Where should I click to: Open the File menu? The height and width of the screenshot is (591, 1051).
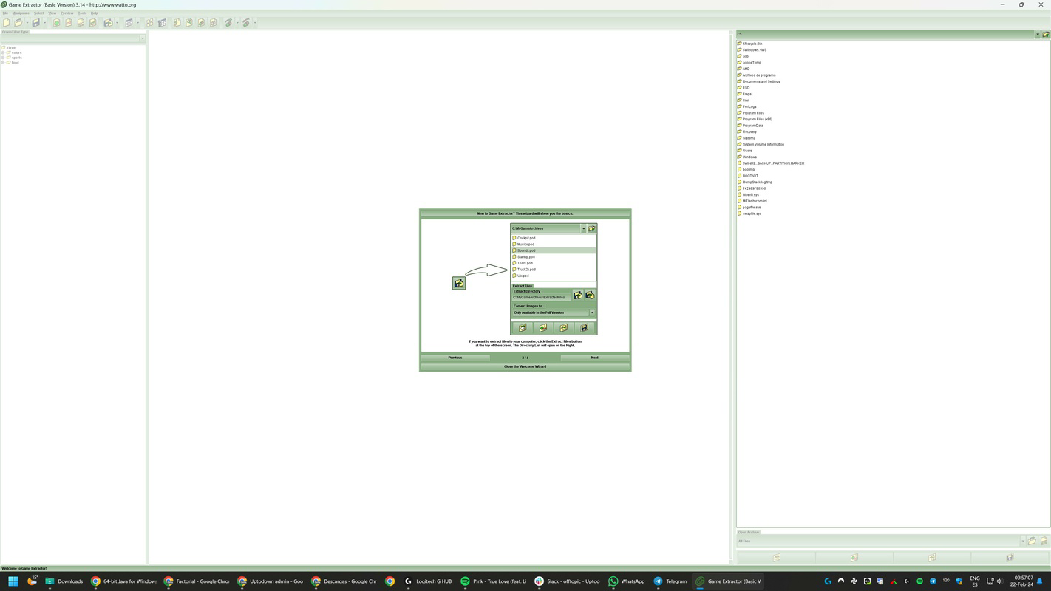click(x=5, y=13)
